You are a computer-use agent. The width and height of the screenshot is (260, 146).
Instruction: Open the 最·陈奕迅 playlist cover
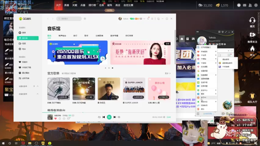109,89
